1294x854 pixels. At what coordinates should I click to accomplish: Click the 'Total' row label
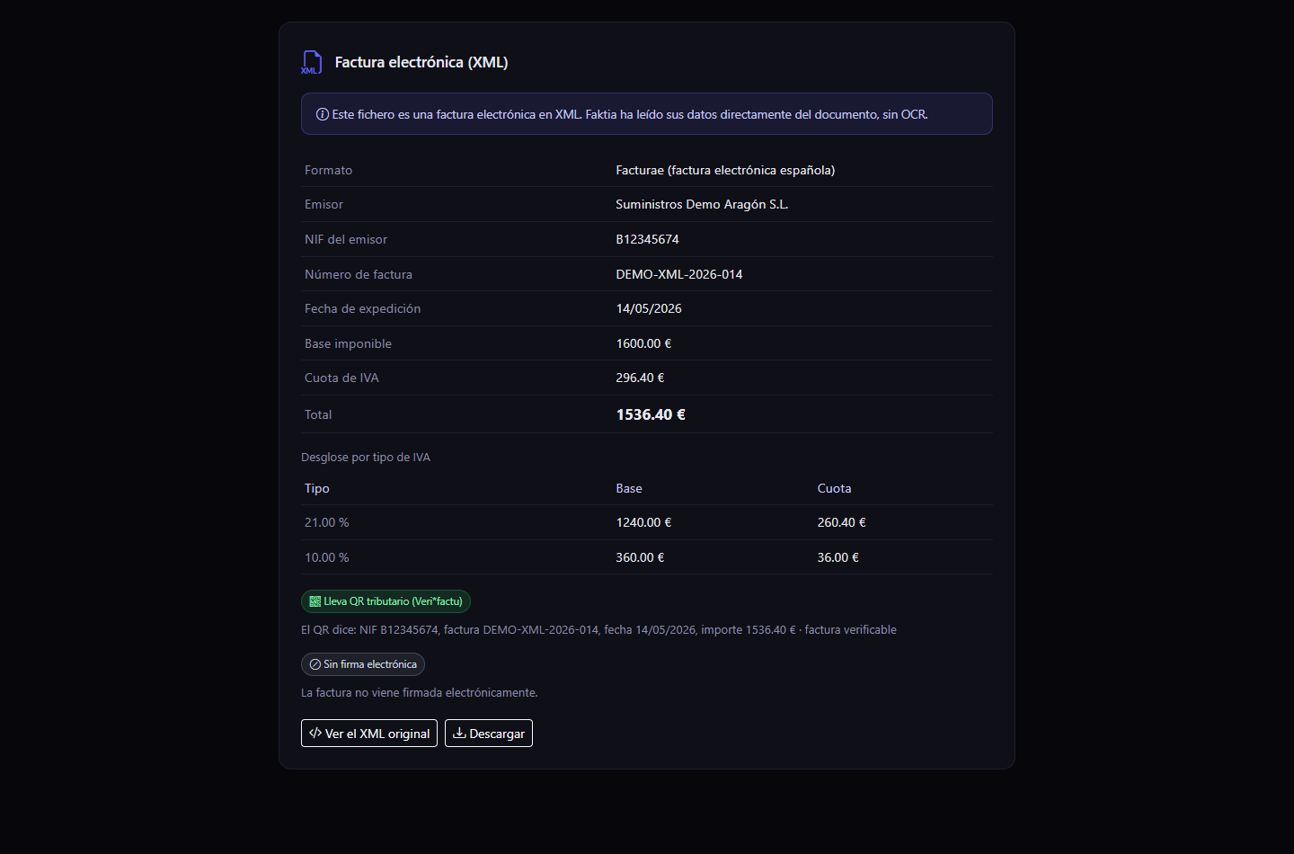click(318, 414)
